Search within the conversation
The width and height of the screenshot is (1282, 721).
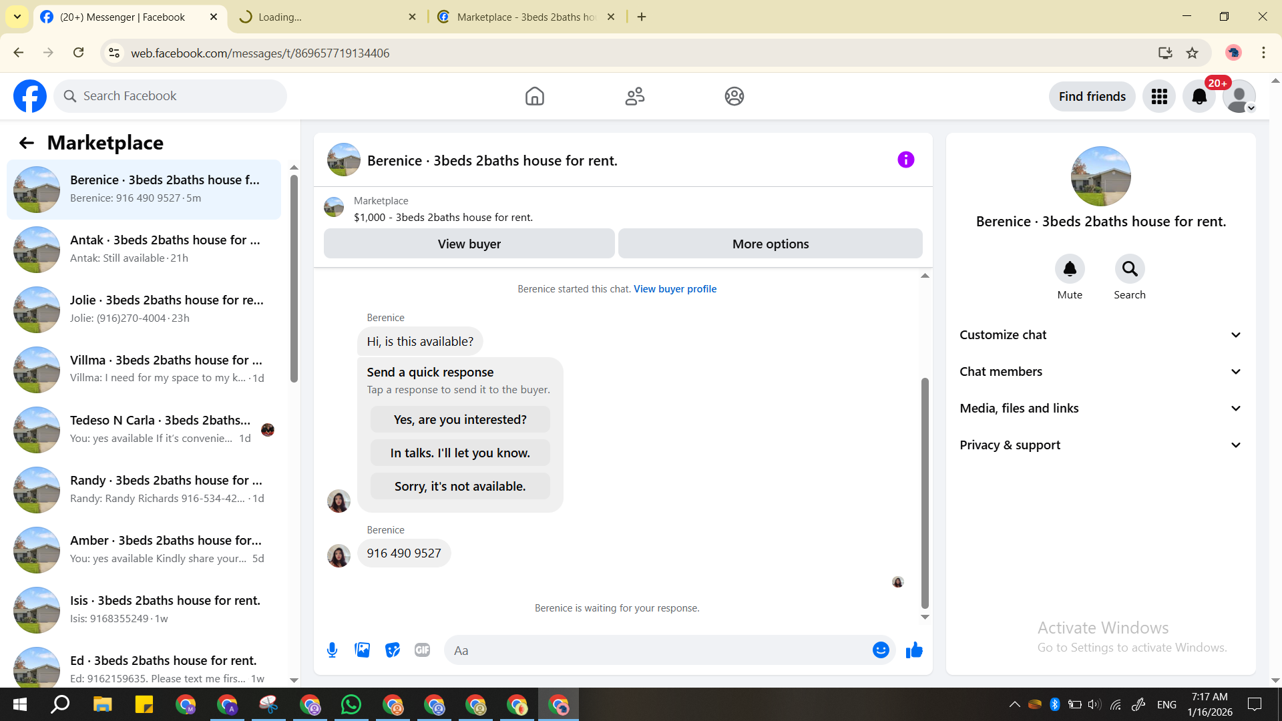pyautogui.click(x=1129, y=269)
